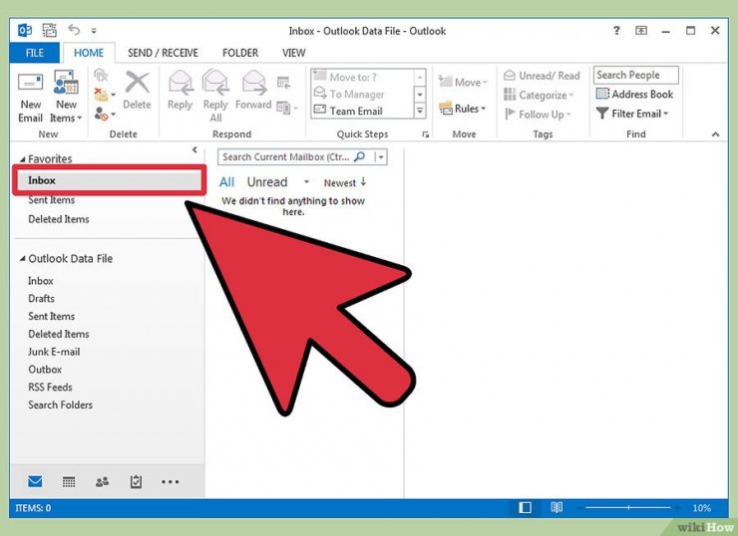This screenshot has height=536, width=738.
Task: Open the Move dropdown
Action: [463, 83]
